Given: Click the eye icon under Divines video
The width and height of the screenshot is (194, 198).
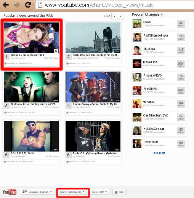Looking at the screenshot, I should [x=5, y=112].
